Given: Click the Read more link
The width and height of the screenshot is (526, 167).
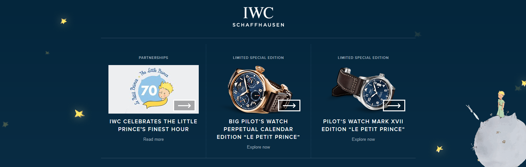Looking at the screenshot, I should [153, 139].
